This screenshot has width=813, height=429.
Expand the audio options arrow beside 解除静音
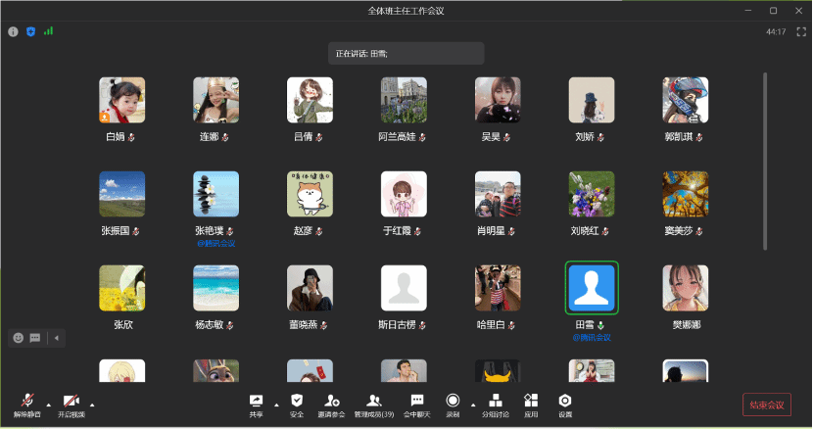coord(49,403)
